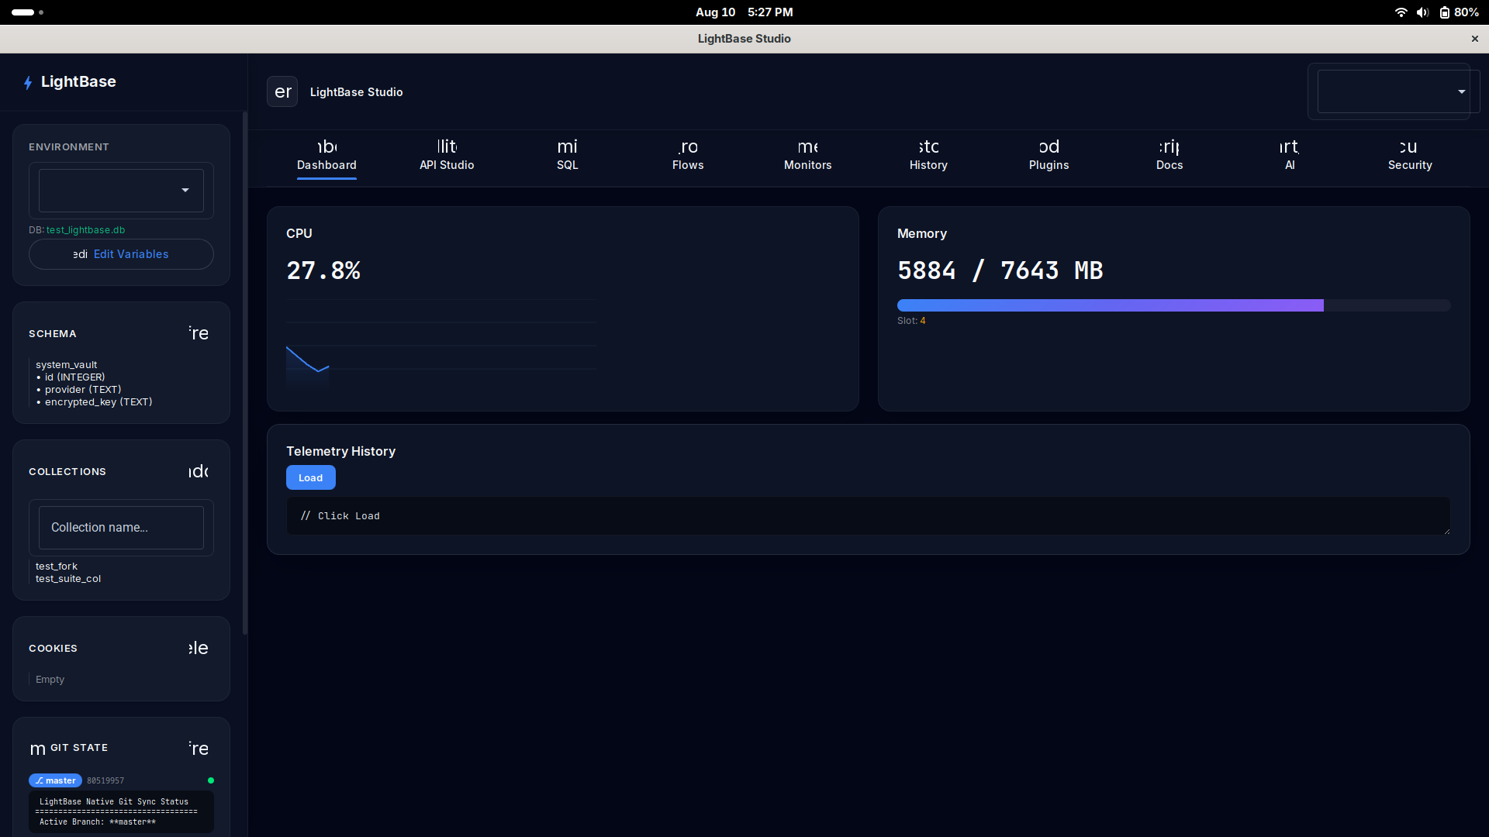The width and height of the screenshot is (1489, 837).
Task: Click the volume speaker icon
Action: pyautogui.click(x=1422, y=12)
